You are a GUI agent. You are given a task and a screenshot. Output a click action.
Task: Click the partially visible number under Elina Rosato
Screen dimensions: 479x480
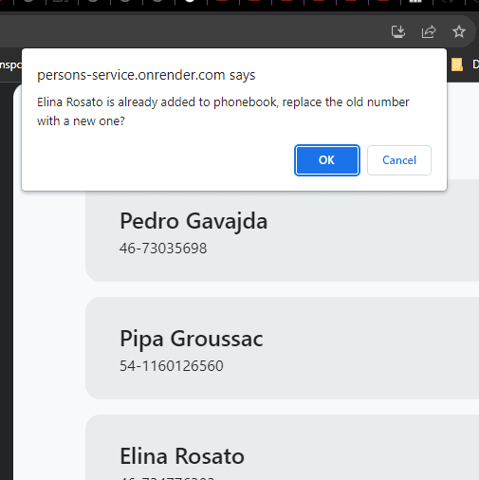click(168, 478)
